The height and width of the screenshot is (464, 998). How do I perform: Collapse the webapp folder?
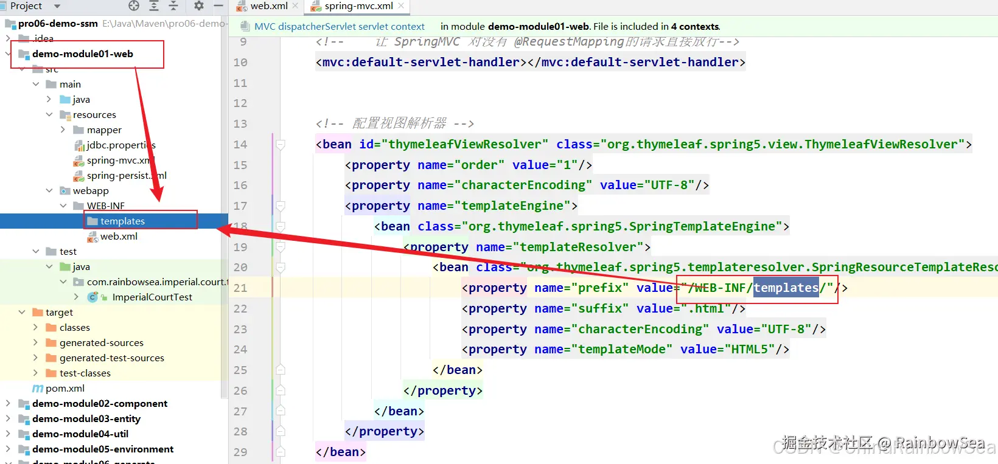click(x=49, y=191)
